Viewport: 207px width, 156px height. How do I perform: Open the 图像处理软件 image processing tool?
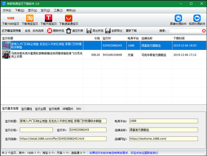tap(178, 18)
